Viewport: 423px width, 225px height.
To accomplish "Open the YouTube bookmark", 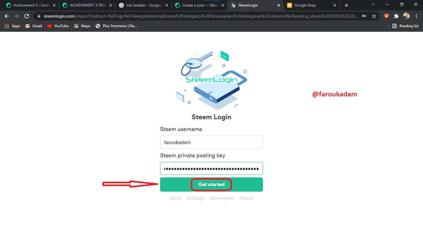I will tap(58, 26).
